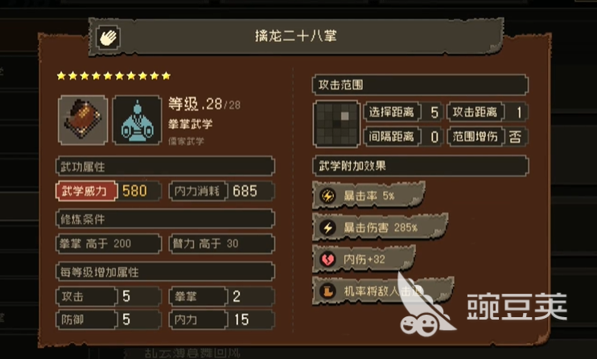
Task: Click the 范围增伤 否 toggle value
Action: pos(515,136)
